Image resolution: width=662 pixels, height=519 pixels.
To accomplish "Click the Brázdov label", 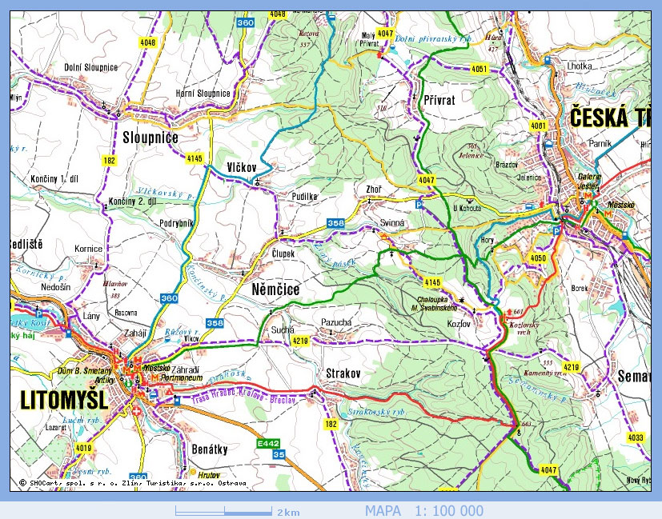I will 507,165.
